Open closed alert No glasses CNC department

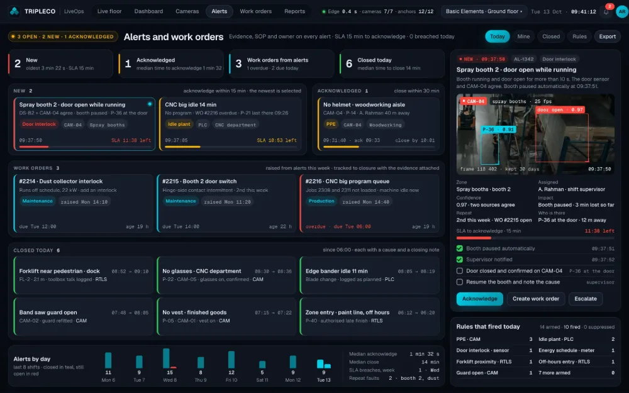click(x=226, y=275)
